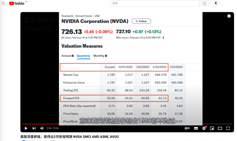Click the NVDA Follow button

coord(141,21)
